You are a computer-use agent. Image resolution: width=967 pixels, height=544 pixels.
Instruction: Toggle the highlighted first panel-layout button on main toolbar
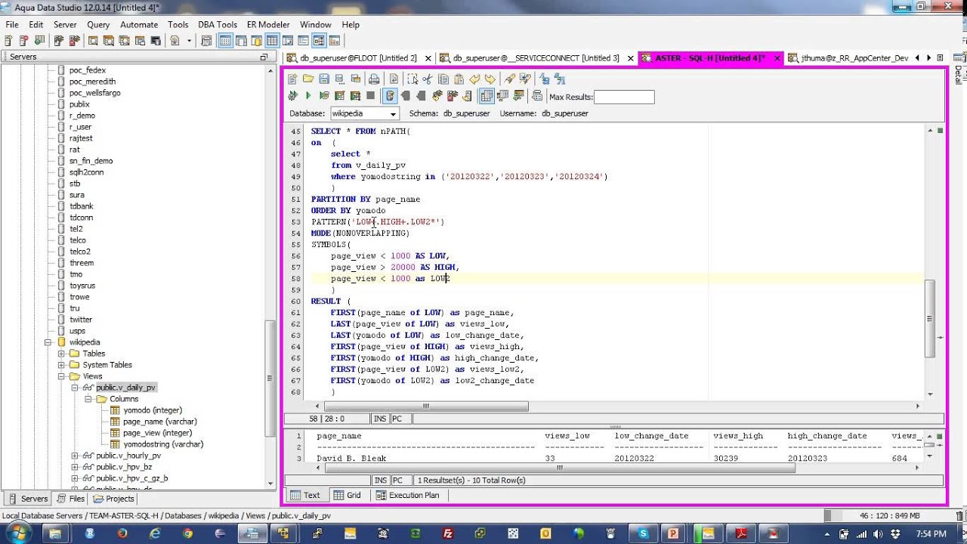tap(225, 41)
